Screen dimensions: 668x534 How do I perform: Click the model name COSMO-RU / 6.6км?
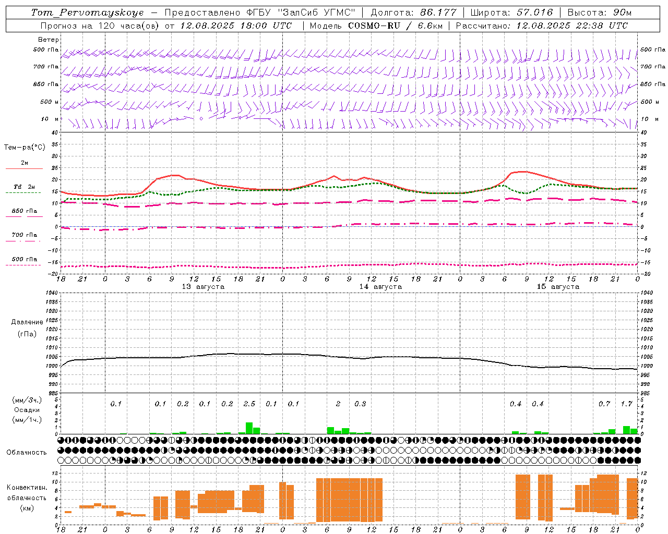[396, 26]
